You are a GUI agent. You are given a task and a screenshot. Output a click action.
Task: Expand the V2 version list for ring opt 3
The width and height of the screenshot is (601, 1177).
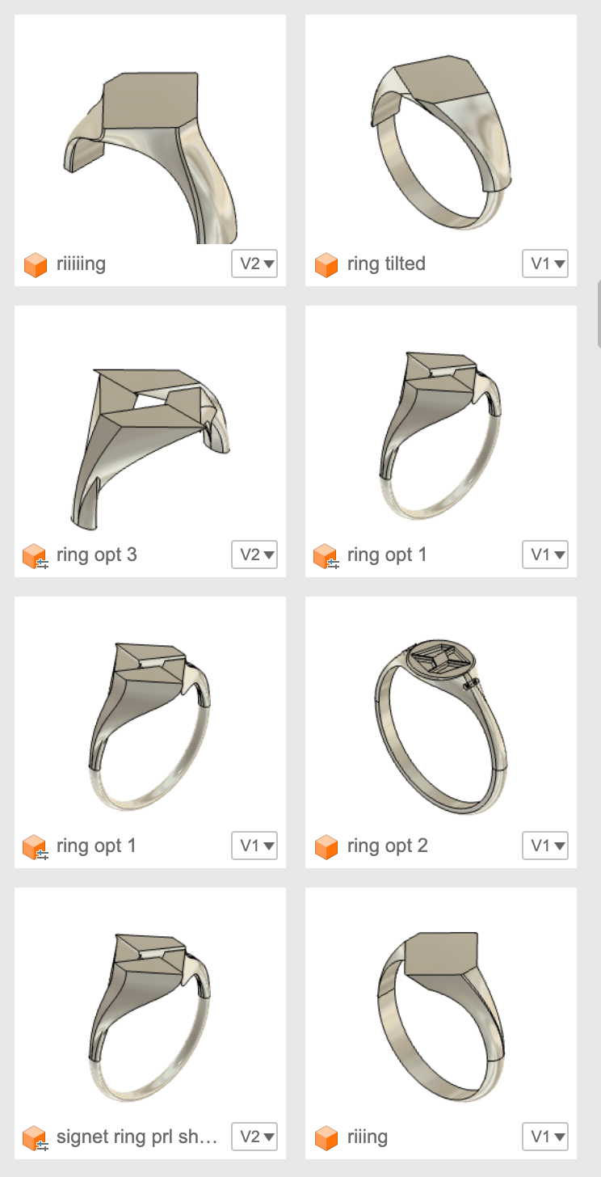point(254,555)
